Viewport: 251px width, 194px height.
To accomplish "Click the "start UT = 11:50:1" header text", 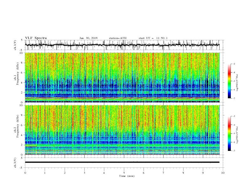I will 153,38.
